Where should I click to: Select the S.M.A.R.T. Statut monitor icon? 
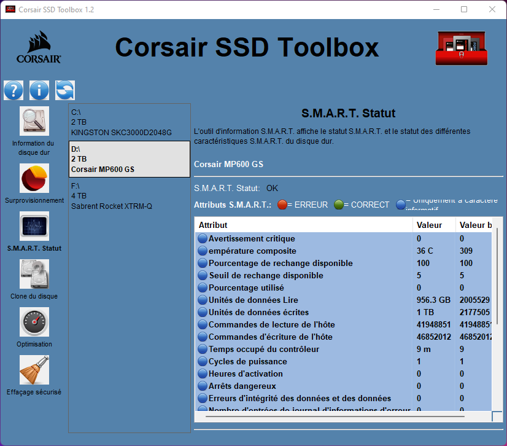34,226
